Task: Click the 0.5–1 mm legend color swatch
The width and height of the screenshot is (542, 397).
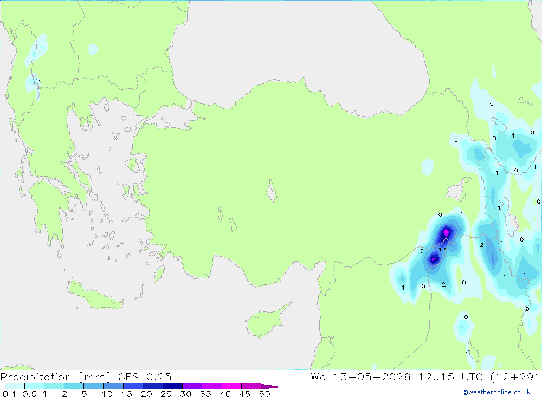Action: click(34, 386)
